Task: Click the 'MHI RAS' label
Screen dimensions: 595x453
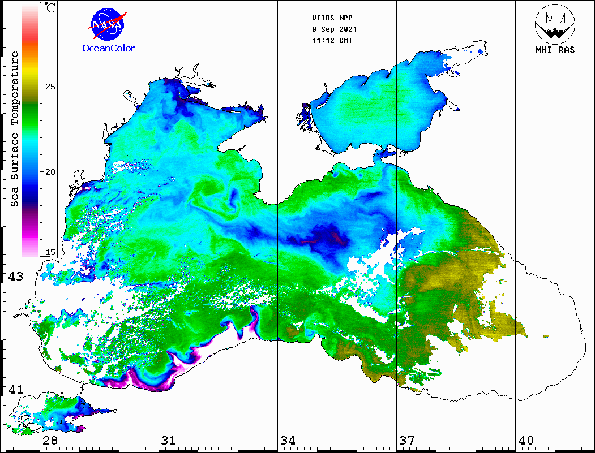Action: [x=555, y=50]
